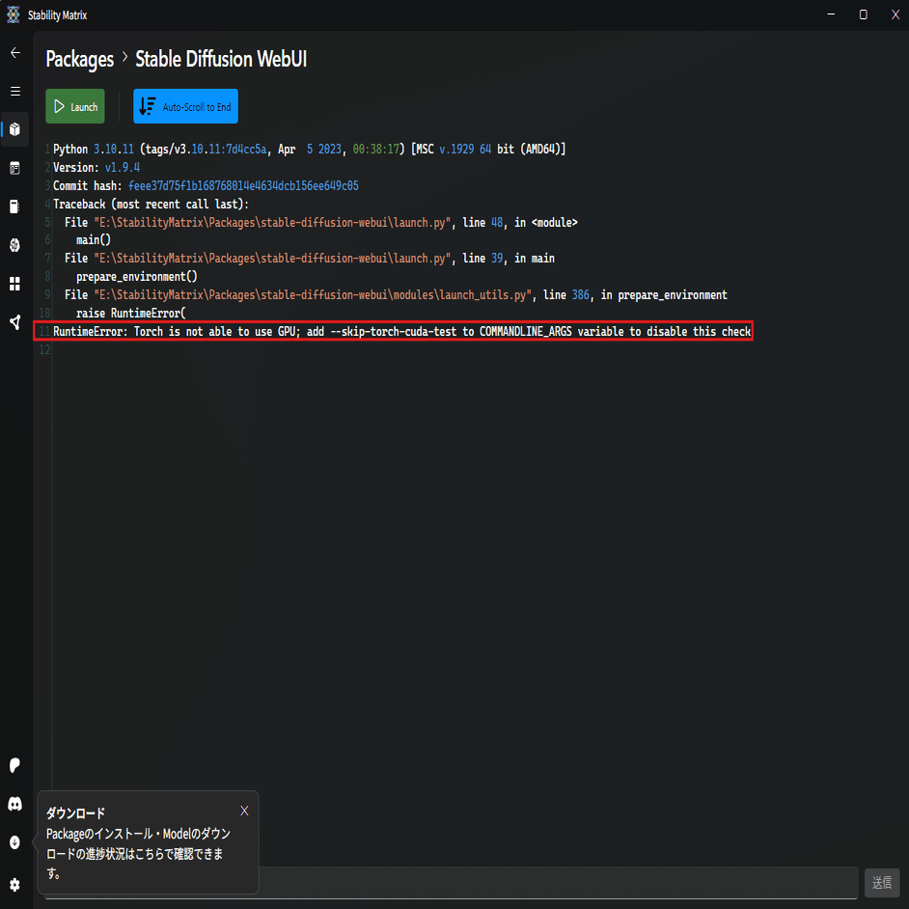Open the Output Browser grid icon

click(15, 284)
